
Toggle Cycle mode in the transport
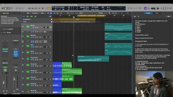tap(49, 8)
